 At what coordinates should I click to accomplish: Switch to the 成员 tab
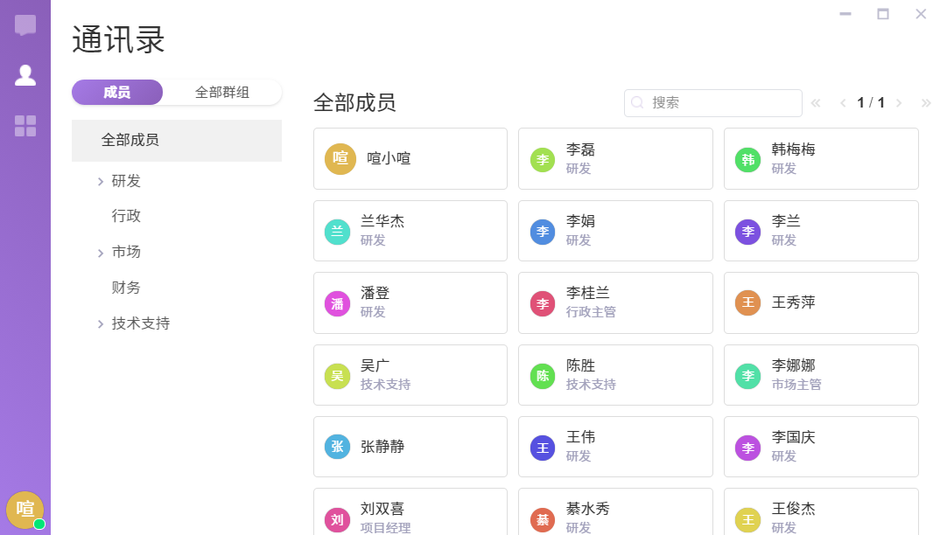point(117,93)
